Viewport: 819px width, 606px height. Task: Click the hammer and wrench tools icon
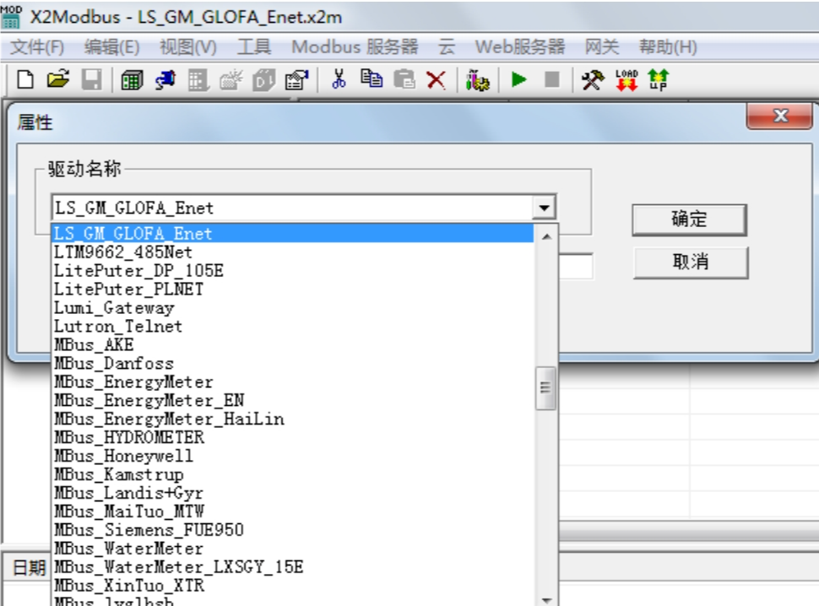click(593, 80)
